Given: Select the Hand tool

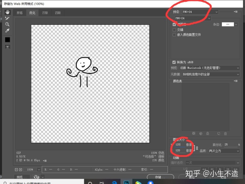Looking at the screenshot, I should 7,12.
